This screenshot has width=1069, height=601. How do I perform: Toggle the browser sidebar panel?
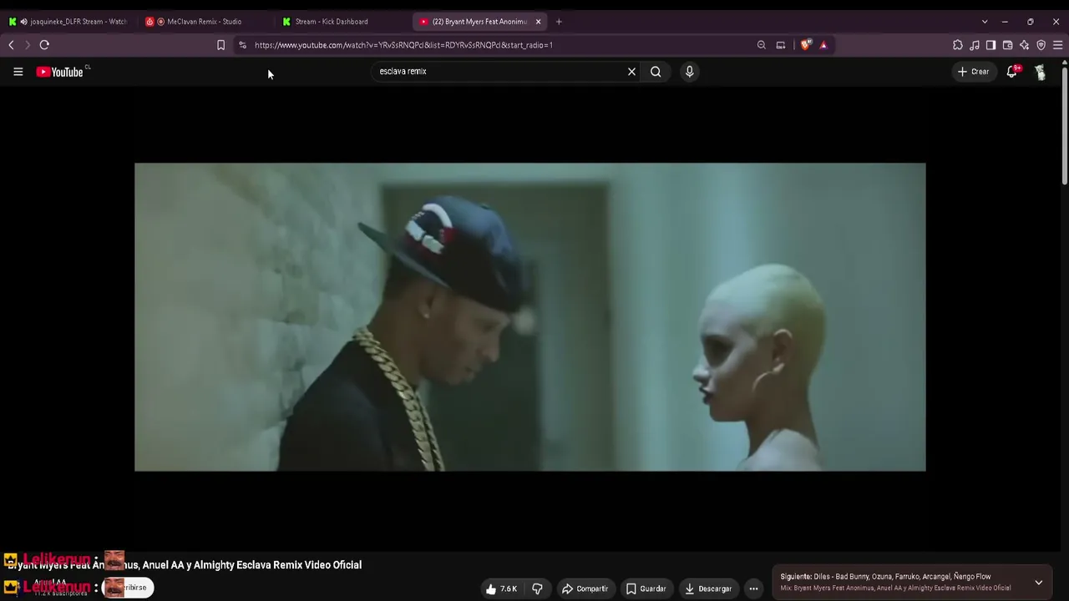coord(990,45)
